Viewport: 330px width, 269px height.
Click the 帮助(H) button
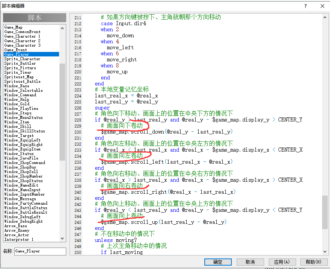[x=314, y=262]
